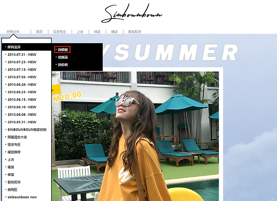Select the 上衣 navigation tab
The image size is (277, 201).
click(80, 32)
